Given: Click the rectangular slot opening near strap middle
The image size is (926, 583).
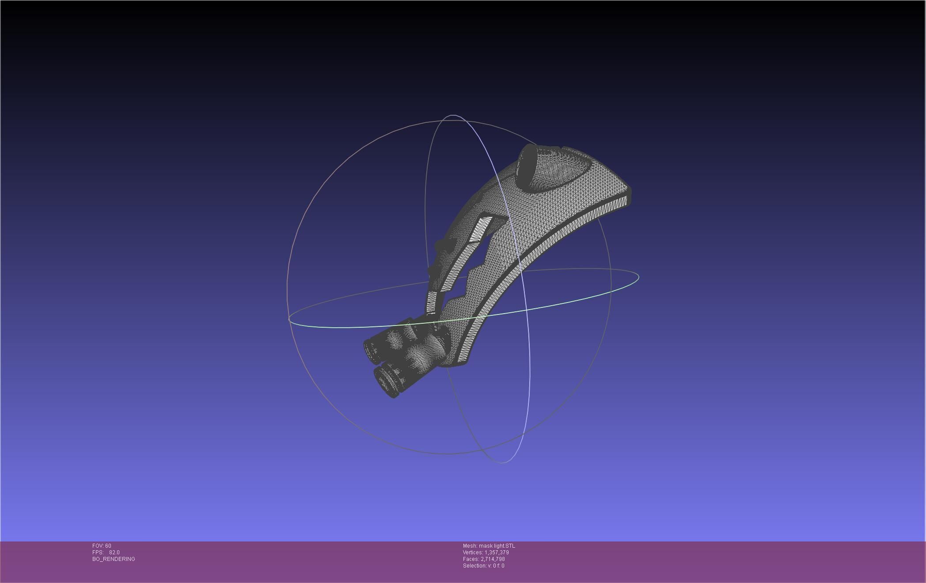Looking at the screenshot, I should tap(481, 229).
